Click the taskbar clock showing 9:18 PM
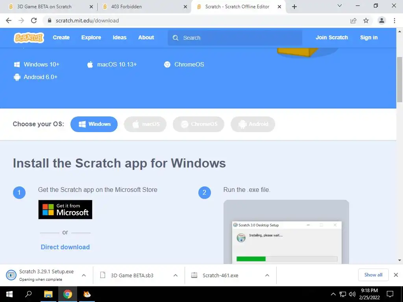The height and width of the screenshot is (302, 403). pos(369,294)
